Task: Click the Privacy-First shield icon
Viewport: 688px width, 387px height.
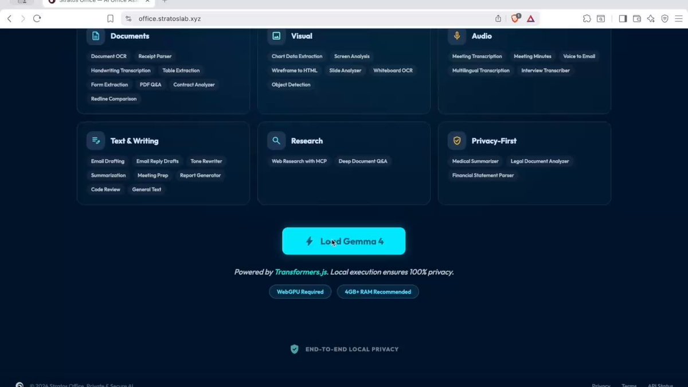Action: coord(457,140)
